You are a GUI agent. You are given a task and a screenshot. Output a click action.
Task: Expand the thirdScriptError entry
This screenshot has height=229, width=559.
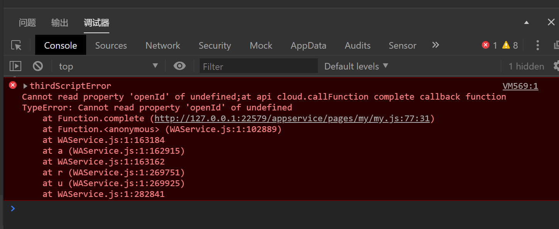[25, 86]
